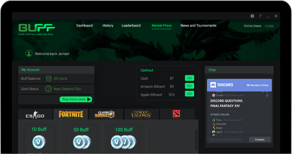Click the 10 Buff V-Bucks coin

coord(39,142)
